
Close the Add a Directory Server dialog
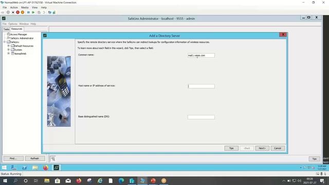(x=283, y=35)
